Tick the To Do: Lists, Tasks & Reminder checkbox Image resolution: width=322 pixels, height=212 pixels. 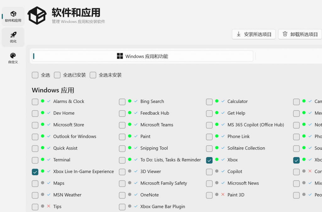tap(122, 160)
